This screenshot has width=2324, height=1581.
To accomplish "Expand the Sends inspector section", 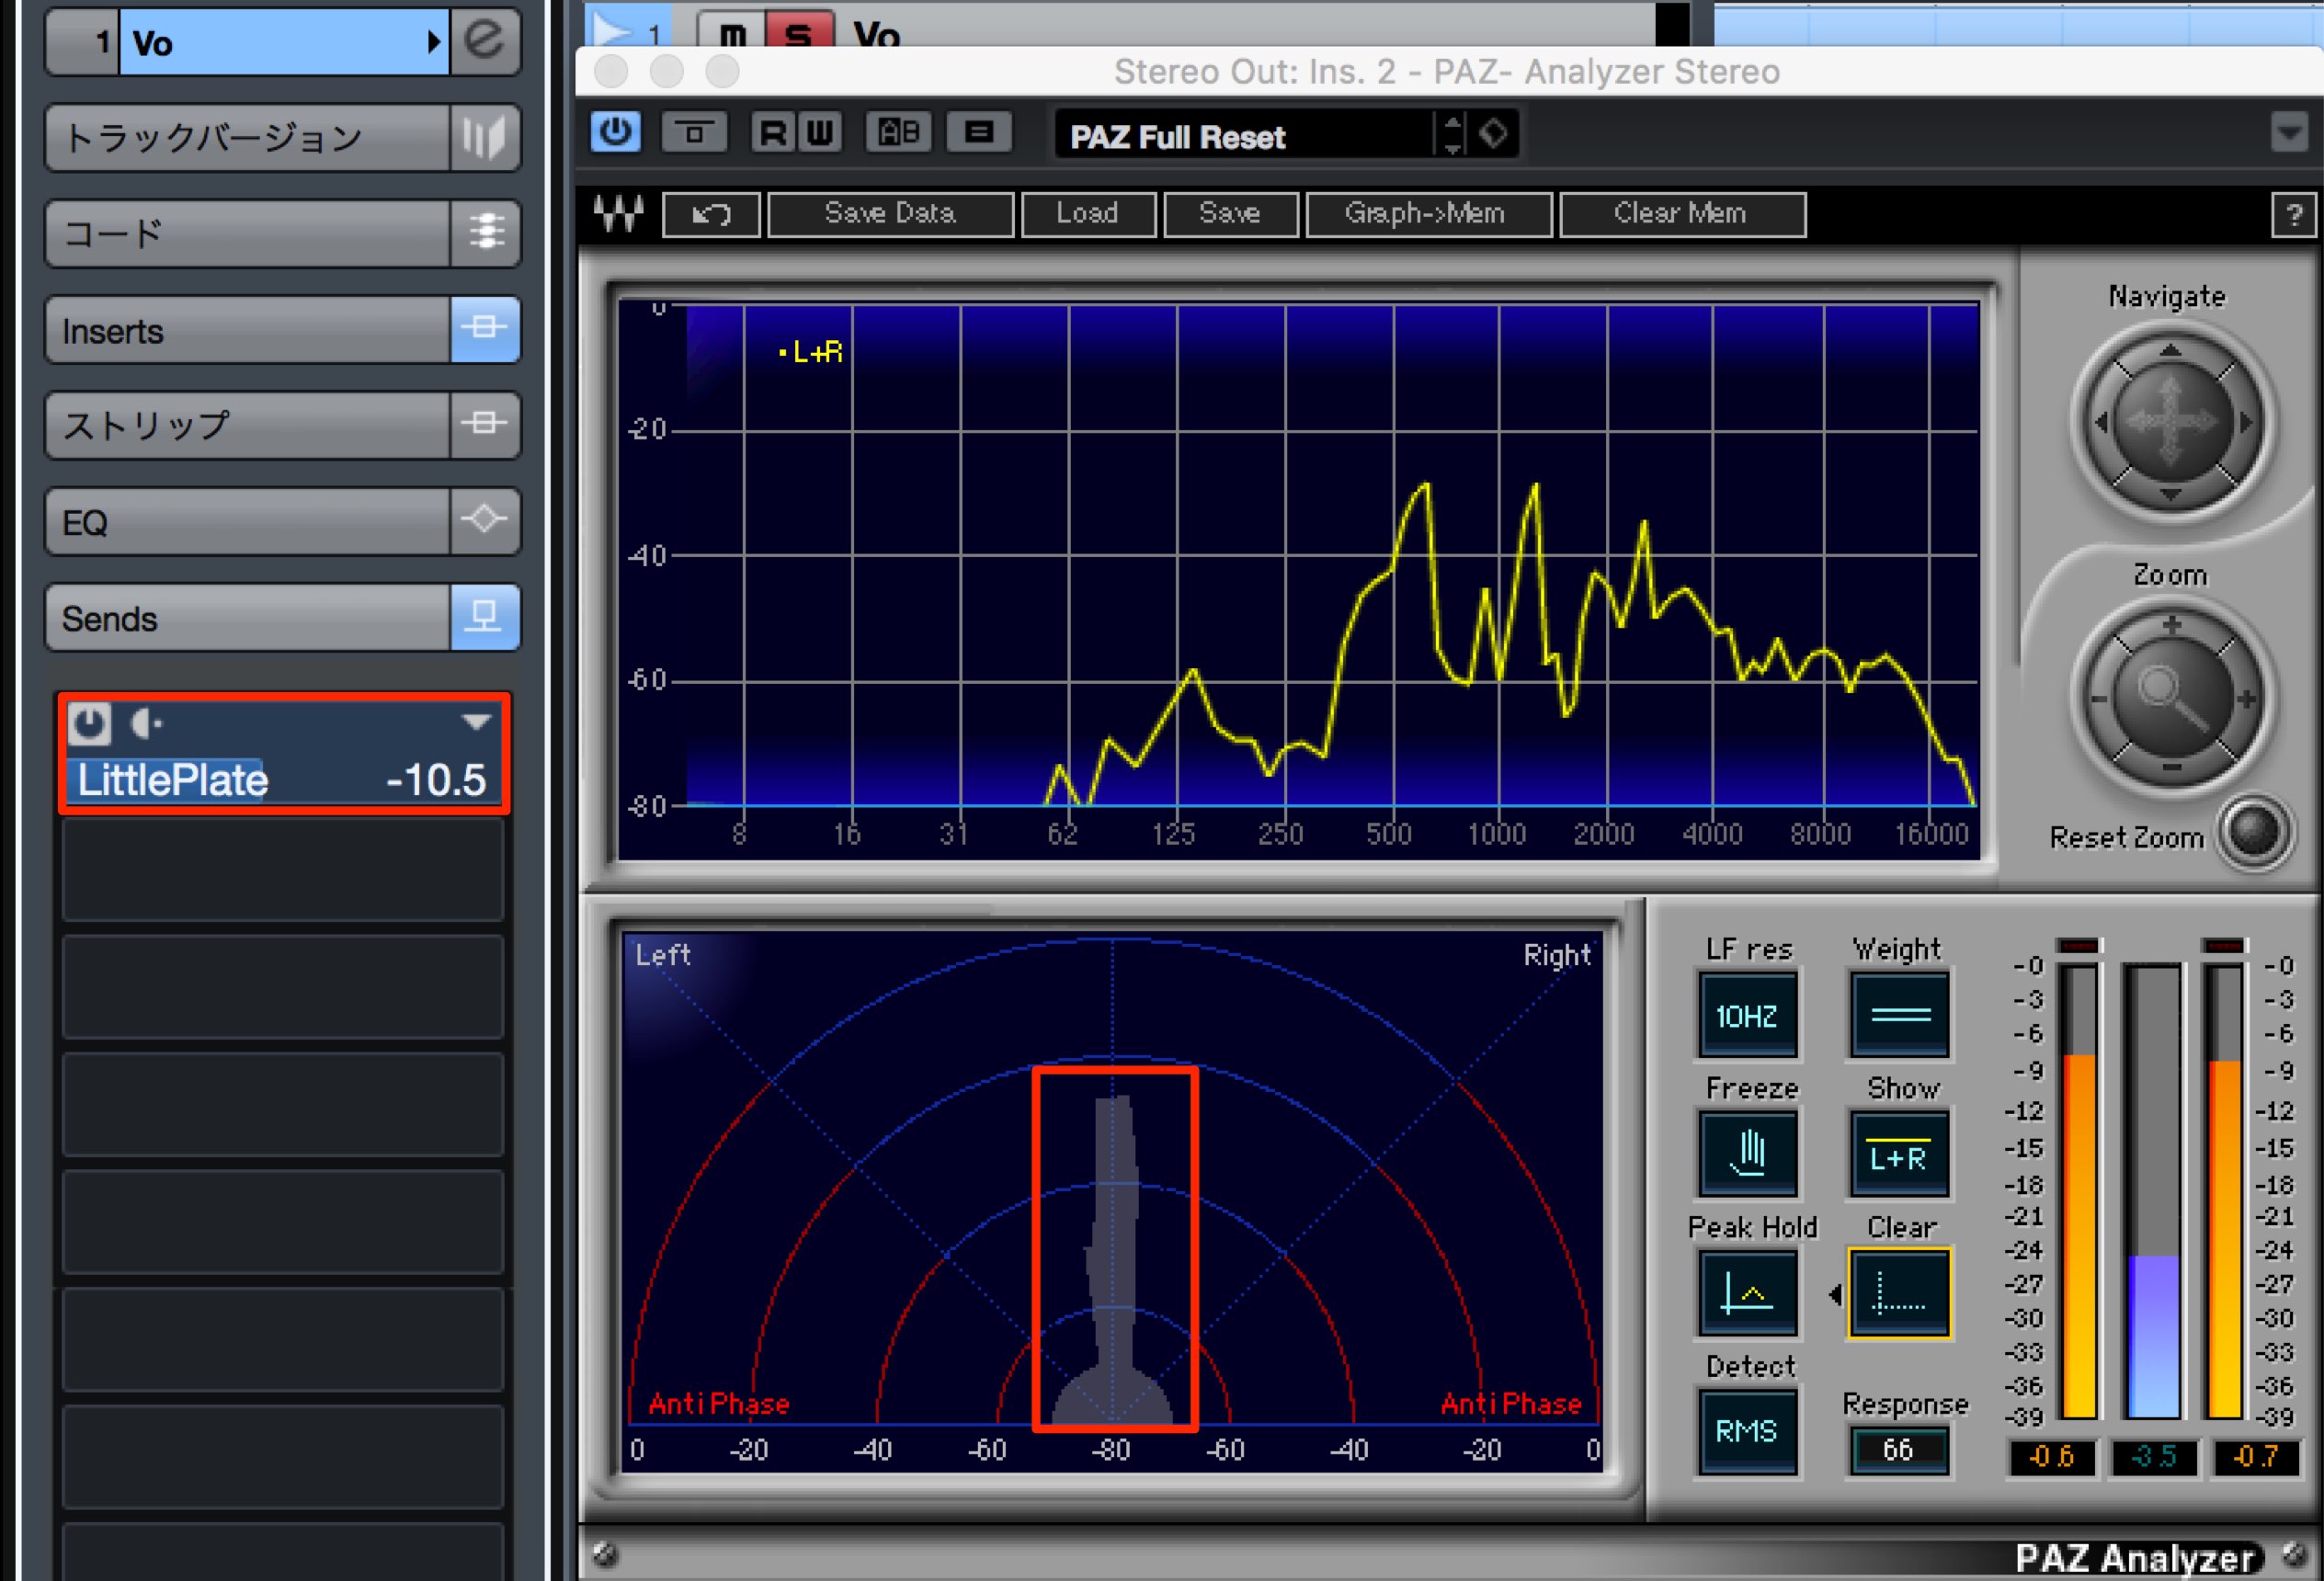I will click(248, 617).
